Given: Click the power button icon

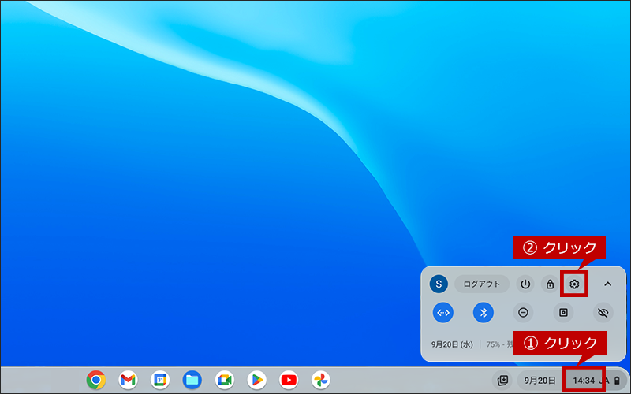Looking at the screenshot, I should [x=525, y=284].
